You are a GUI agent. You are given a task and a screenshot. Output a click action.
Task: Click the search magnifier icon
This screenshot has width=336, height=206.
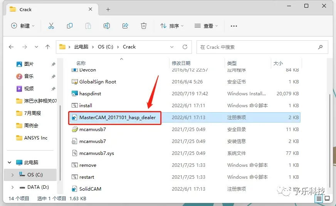pos(320,47)
